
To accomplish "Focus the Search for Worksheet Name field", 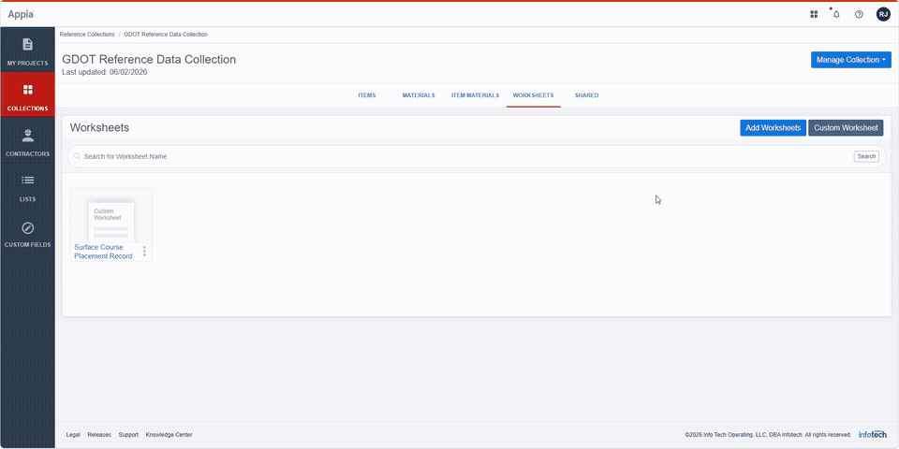I will [x=466, y=156].
